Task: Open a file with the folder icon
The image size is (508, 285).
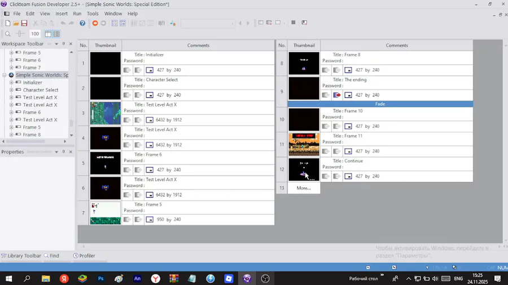Action: point(16,23)
